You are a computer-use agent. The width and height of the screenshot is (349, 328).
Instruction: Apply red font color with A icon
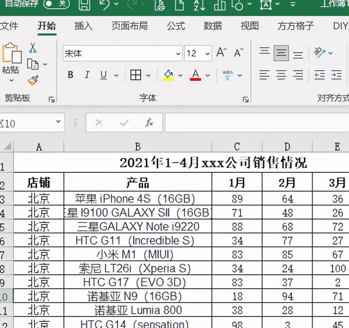pyautogui.click(x=195, y=75)
